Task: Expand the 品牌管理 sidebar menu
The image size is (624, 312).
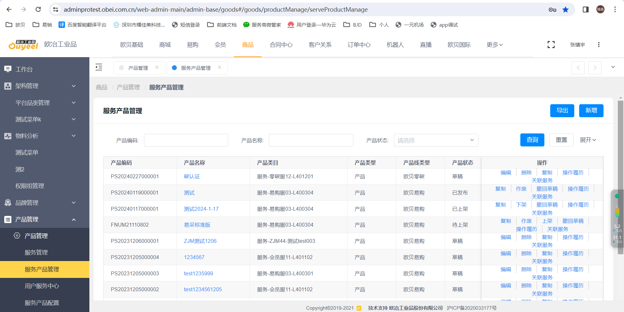Action: click(45, 203)
